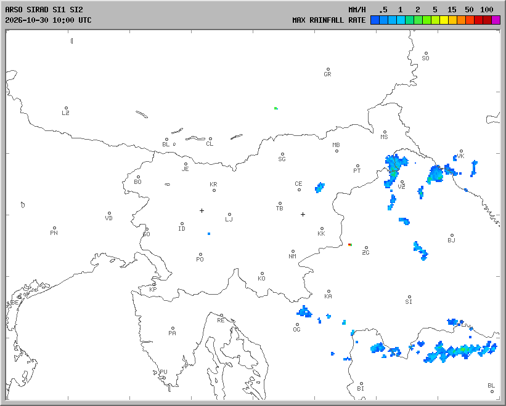This screenshot has height=406, width=506.
Task: Select the "2026-10-30 10:00 UTC" timestamp
Action: click(48, 20)
